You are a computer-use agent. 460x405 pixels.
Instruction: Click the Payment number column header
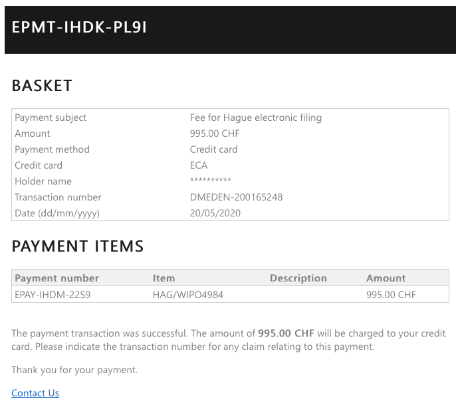click(x=57, y=278)
